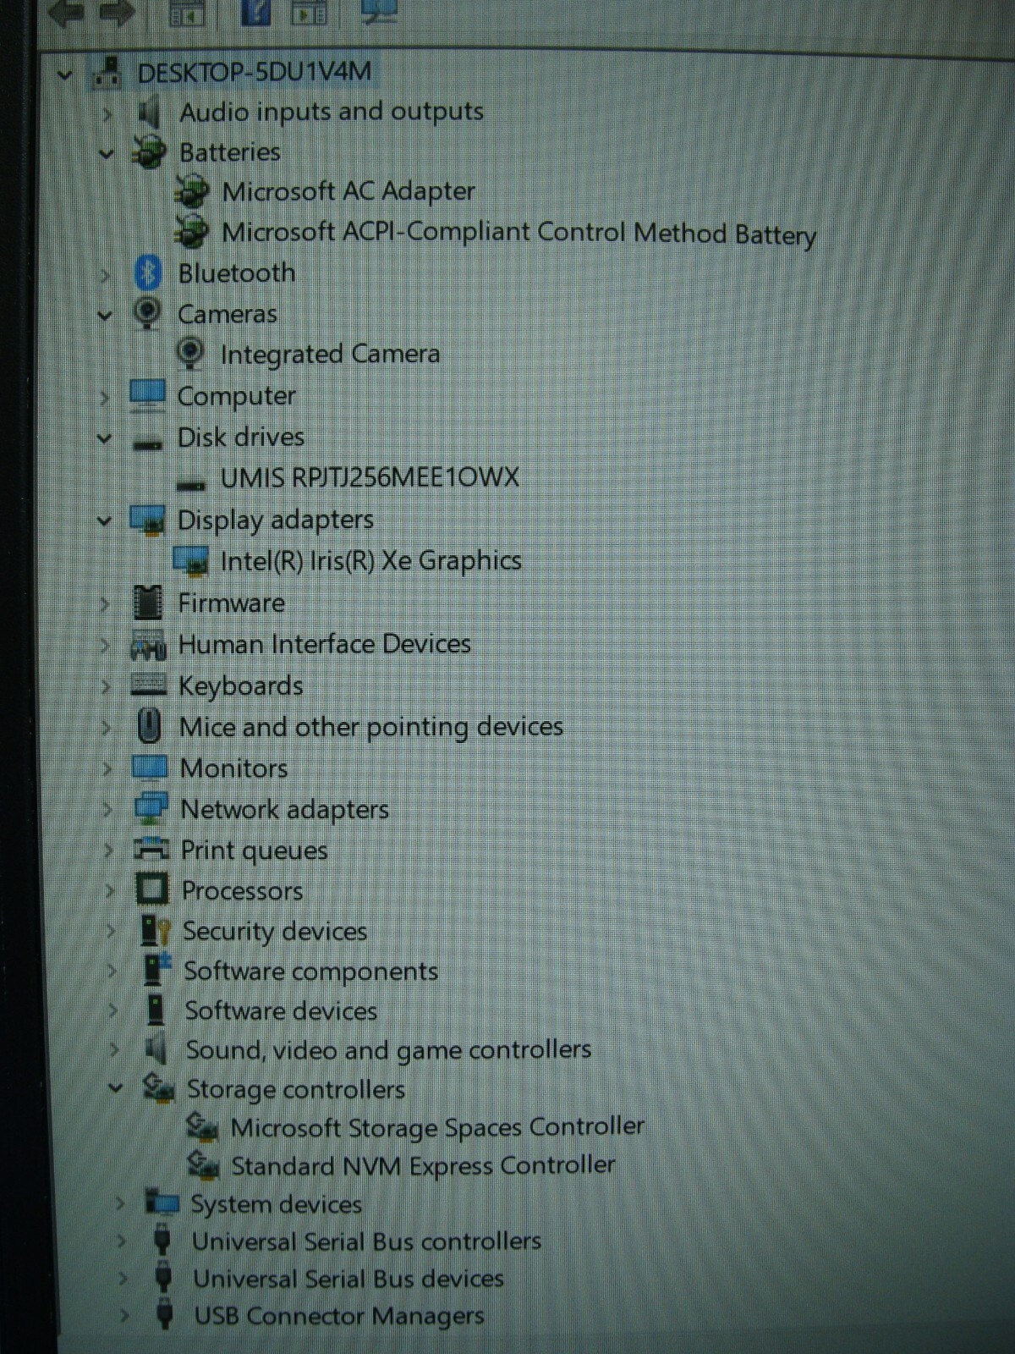The width and height of the screenshot is (1015, 1354).
Task: Expand the Bluetooth category
Action: tap(105, 275)
